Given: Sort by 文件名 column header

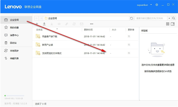Looking at the screenshot, I should click(x=39, y=30).
